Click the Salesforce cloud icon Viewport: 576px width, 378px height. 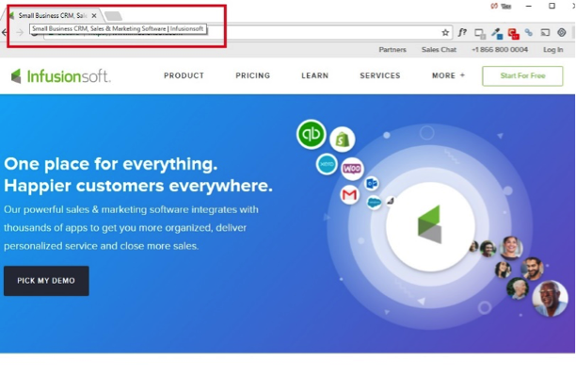click(374, 202)
